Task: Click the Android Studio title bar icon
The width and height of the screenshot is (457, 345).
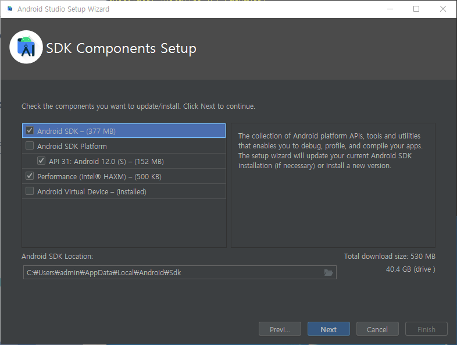Action: coord(10,9)
